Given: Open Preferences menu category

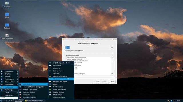Looking at the screenshot, I should coord(9,87).
